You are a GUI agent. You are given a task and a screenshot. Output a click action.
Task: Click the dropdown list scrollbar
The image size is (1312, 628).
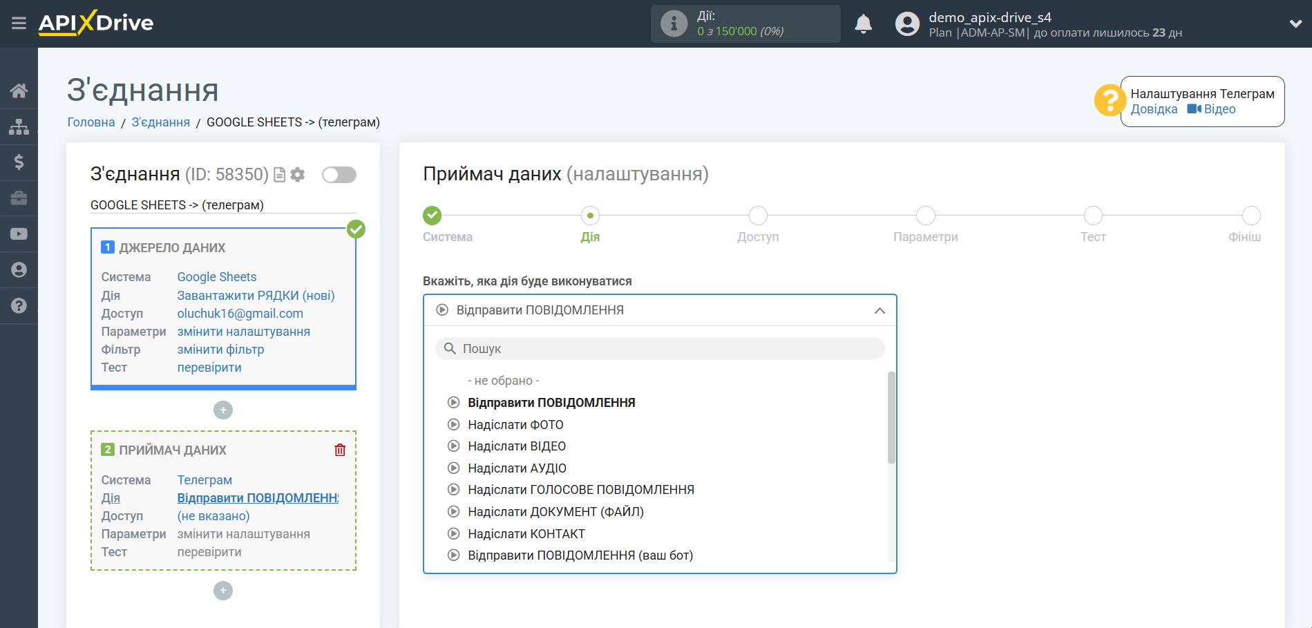click(891, 418)
